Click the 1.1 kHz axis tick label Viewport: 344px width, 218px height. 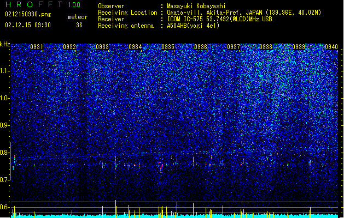click(x=5, y=71)
